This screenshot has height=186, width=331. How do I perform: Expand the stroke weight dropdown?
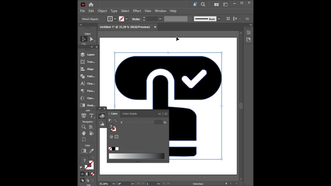160,19
